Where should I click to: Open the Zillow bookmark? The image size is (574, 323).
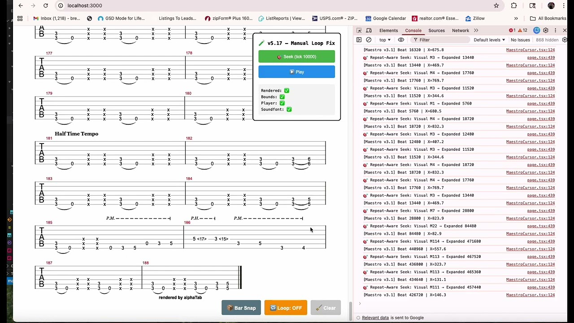(475, 18)
